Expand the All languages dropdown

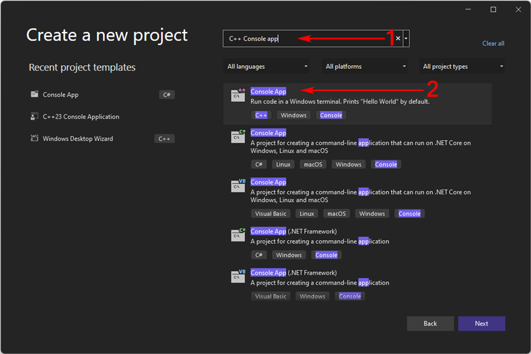(267, 66)
